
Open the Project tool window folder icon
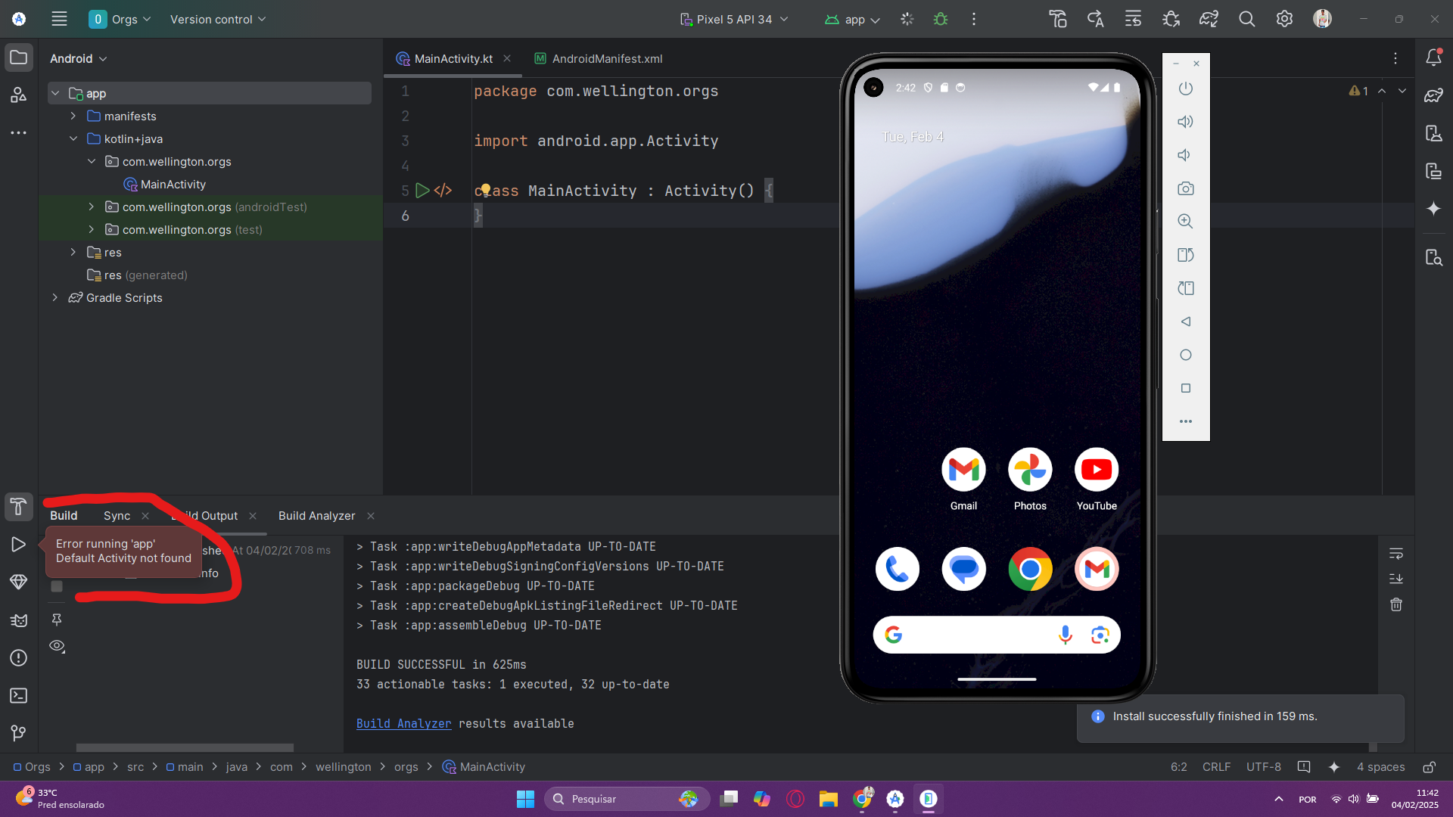click(x=19, y=57)
